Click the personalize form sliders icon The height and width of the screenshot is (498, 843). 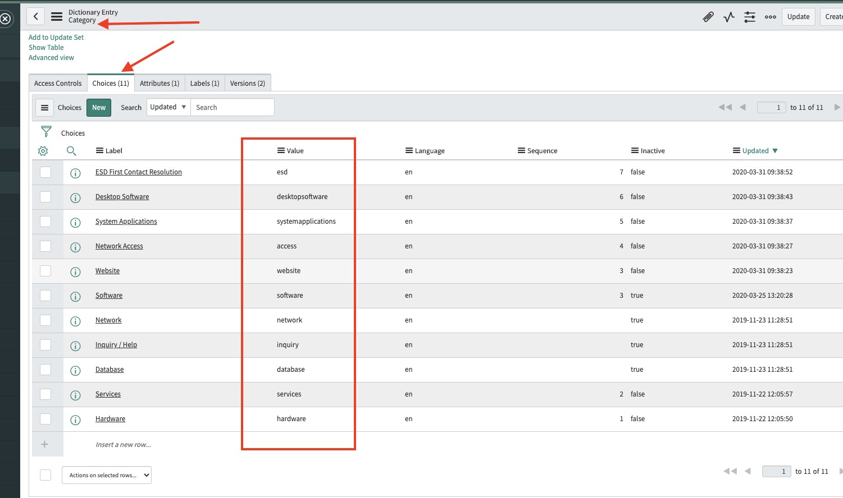(x=750, y=17)
